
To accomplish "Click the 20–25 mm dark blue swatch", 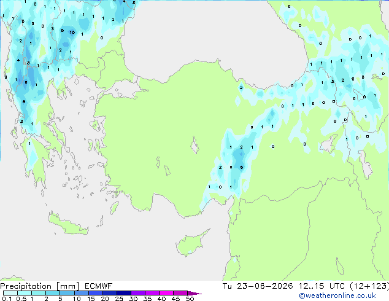I will (x=109, y=293).
